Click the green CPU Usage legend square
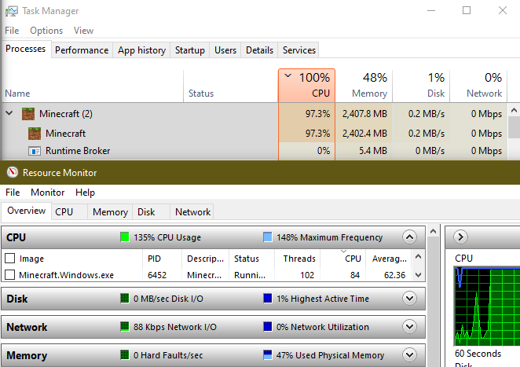The image size is (520, 367). pyautogui.click(x=125, y=237)
